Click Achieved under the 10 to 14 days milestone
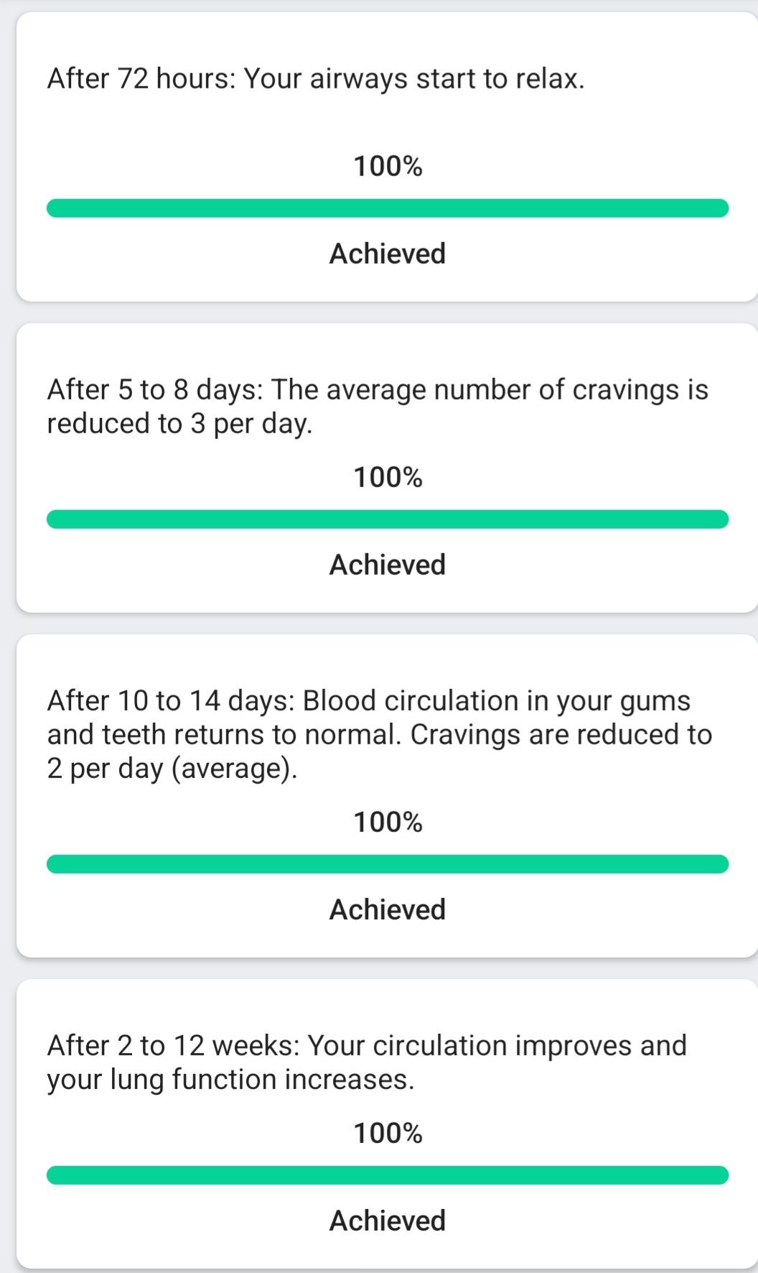Image resolution: width=758 pixels, height=1273 pixels. (x=388, y=909)
